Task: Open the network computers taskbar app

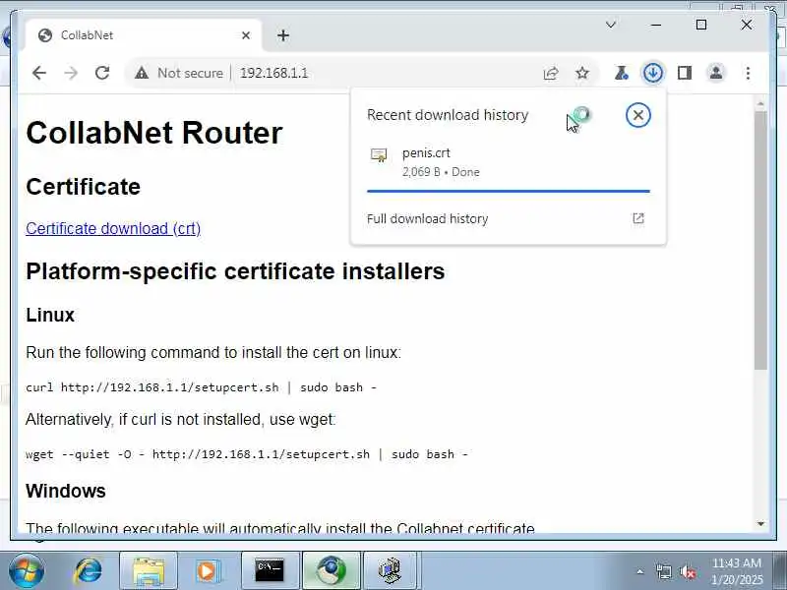Action: click(390, 571)
